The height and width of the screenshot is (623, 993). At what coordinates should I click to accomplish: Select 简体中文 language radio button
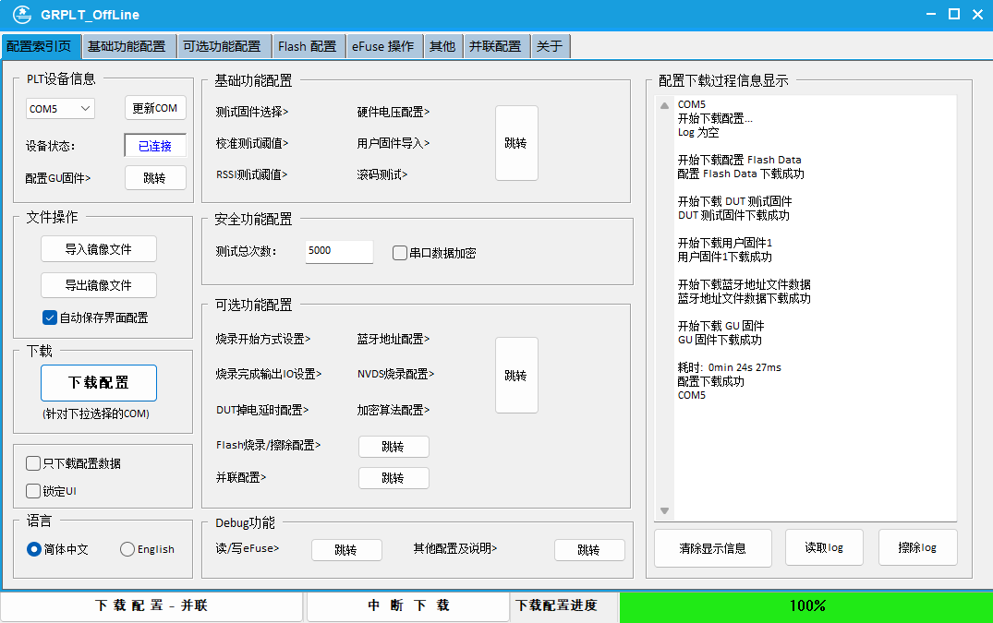[34, 549]
